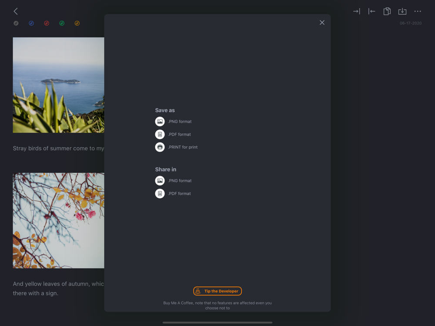435x326 pixels.
Task: Click the indent right arrow icon
Action: point(357,11)
